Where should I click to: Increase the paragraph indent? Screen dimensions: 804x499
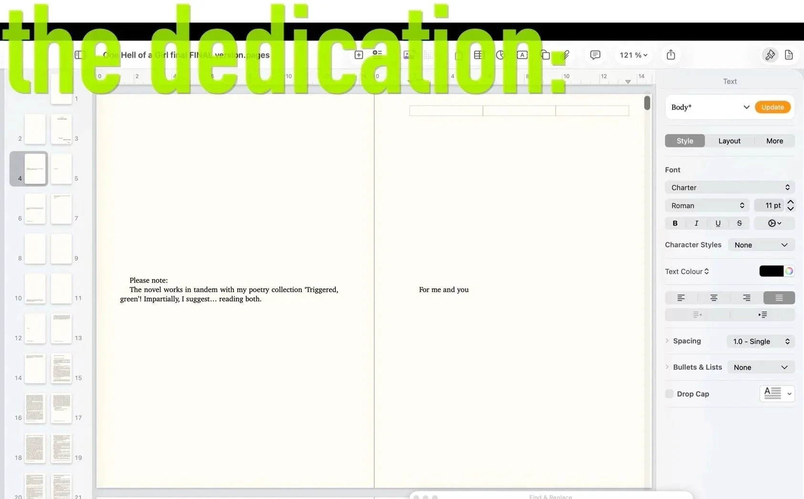762,314
